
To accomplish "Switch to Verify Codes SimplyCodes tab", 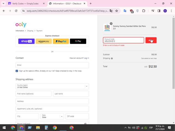I will (25, 4).
